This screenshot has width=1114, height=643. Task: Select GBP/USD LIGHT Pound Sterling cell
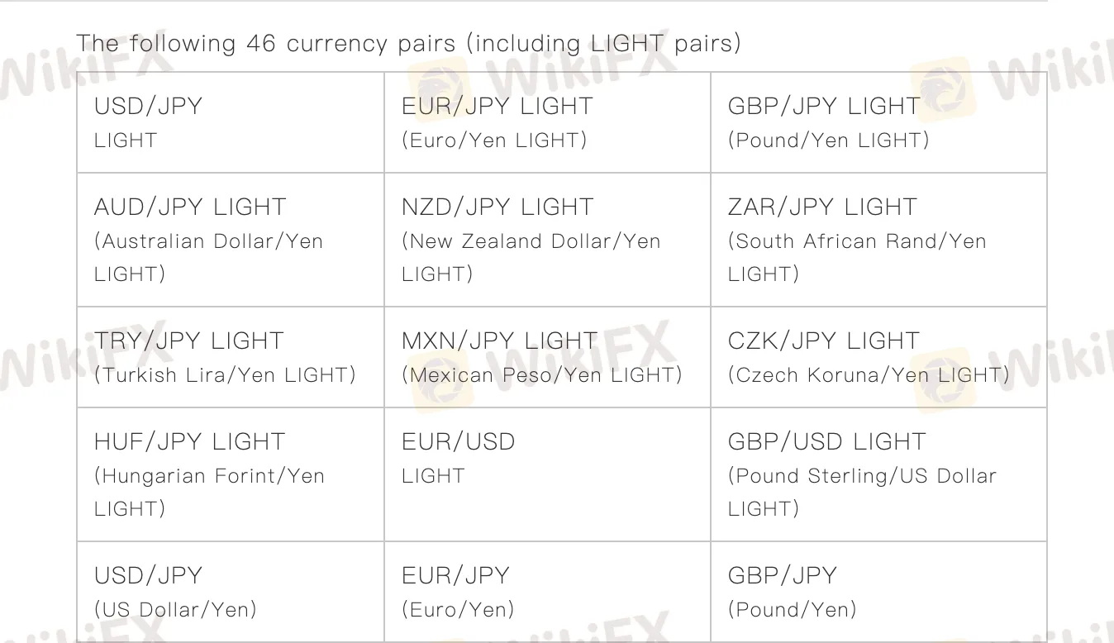coord(878,474)
